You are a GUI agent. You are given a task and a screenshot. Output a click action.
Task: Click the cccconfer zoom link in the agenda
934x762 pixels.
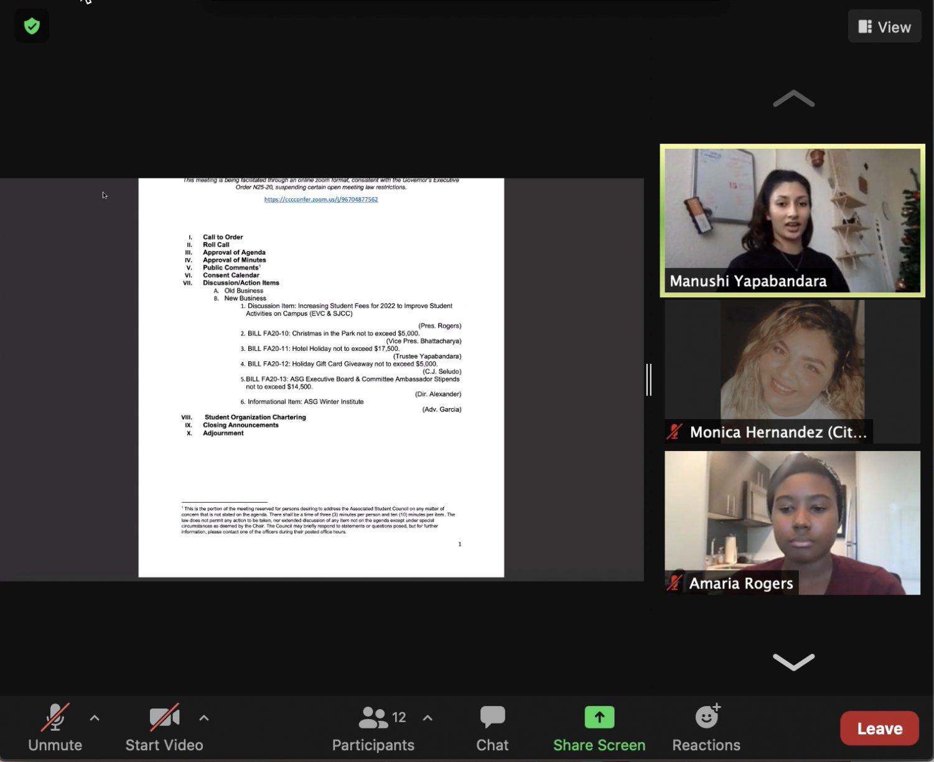coord(320,200)
